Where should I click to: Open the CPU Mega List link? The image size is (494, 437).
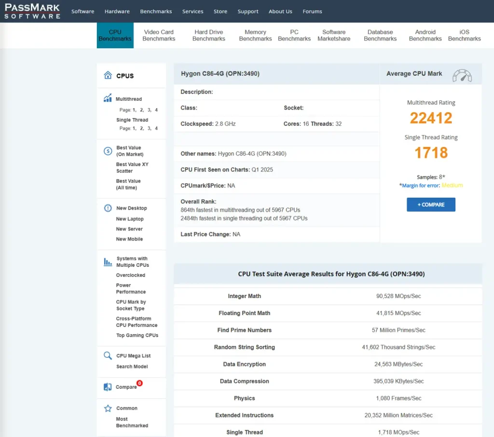[x=133, y=355]
